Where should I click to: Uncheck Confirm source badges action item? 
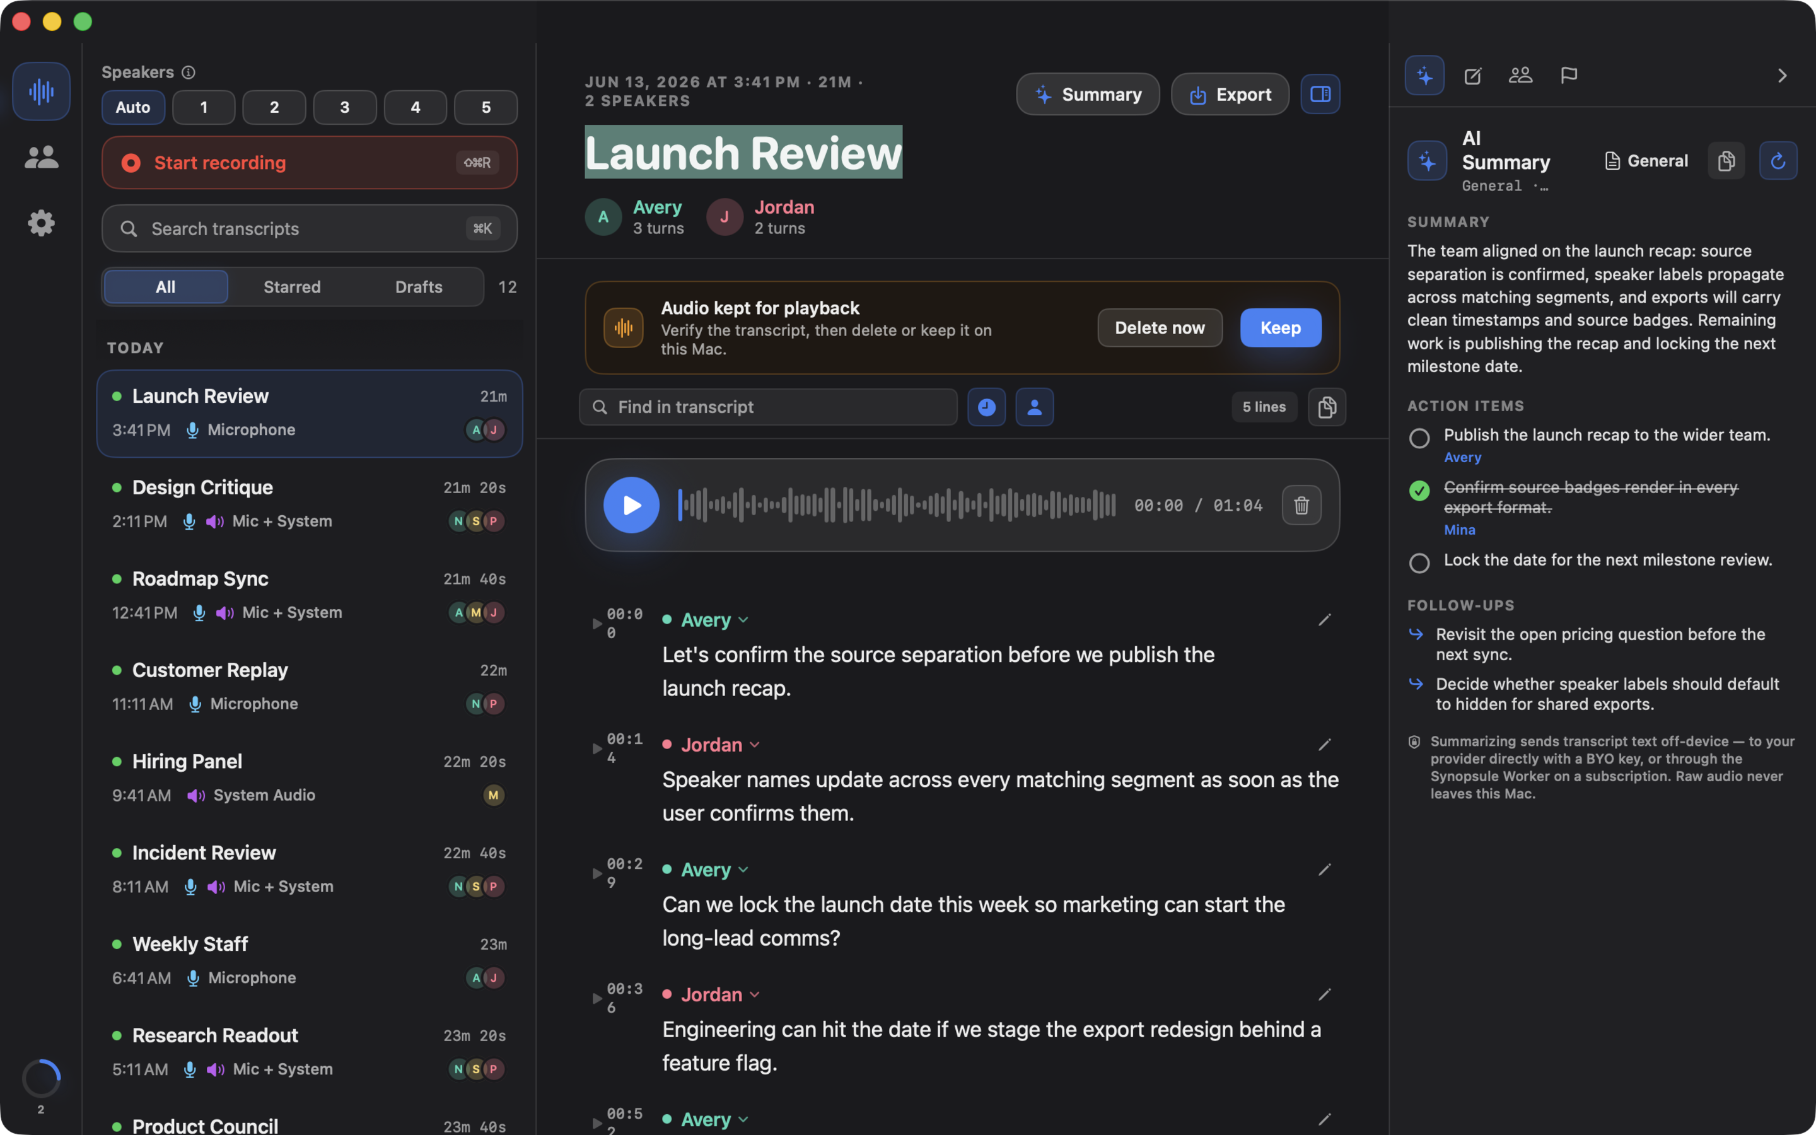pos(1419,491)
